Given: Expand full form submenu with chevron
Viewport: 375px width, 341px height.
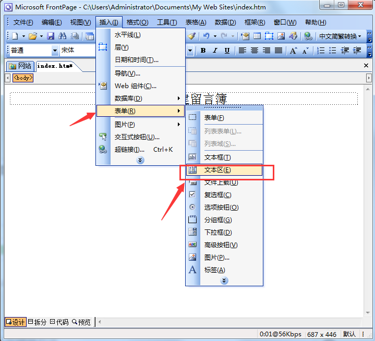Looking at the screenshot, I should pyautogui.click(x=224, y=281).
